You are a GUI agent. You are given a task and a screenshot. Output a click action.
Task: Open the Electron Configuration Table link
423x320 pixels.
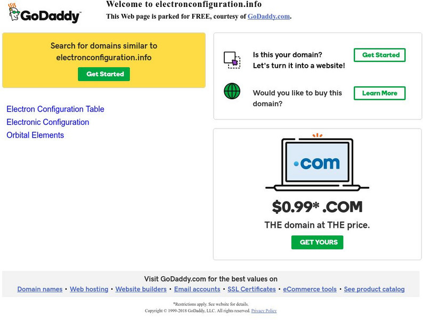(x=55, y=109)
